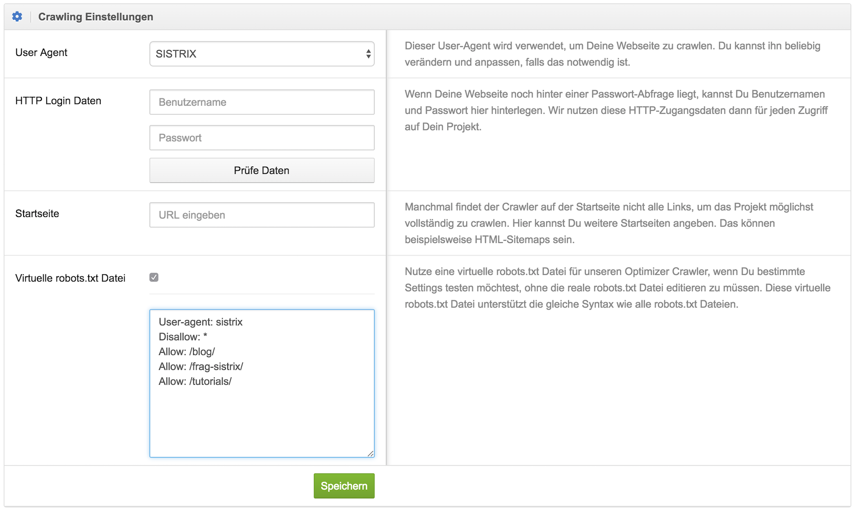This screenshot has height=510, width=855.
Task: Click the Startseite label text
Action: (x=37, y=214)
